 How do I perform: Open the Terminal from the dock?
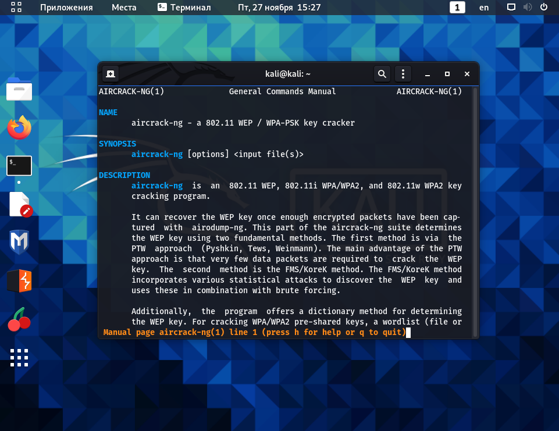(x=19, y=166)
